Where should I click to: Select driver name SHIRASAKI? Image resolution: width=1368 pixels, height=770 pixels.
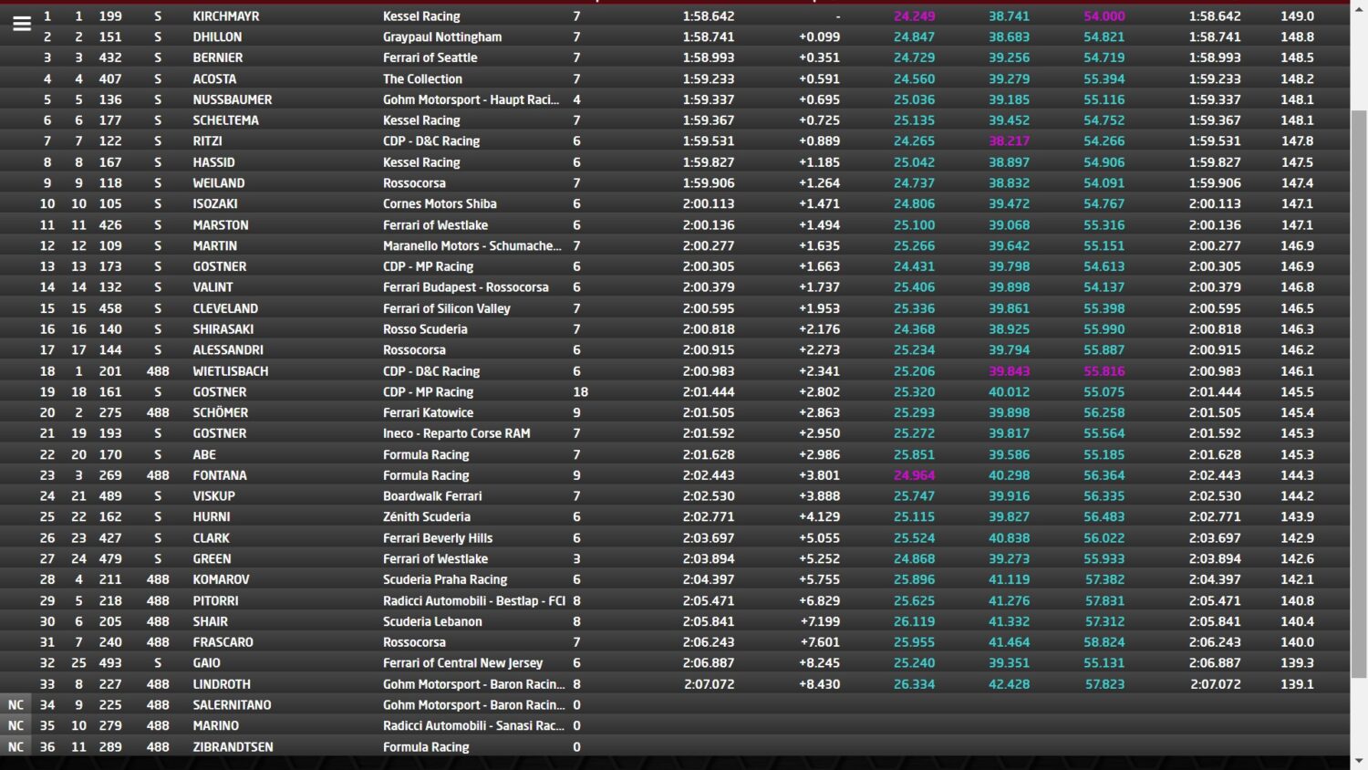223,329
